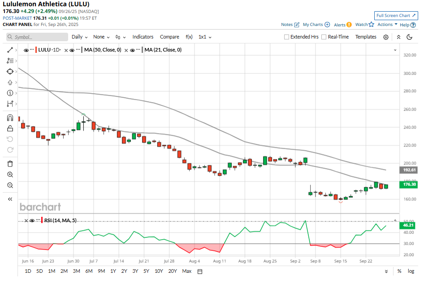The image size is (424, 284).
Task: Collapse the chart legend chevron
Action: click(395, 50)
